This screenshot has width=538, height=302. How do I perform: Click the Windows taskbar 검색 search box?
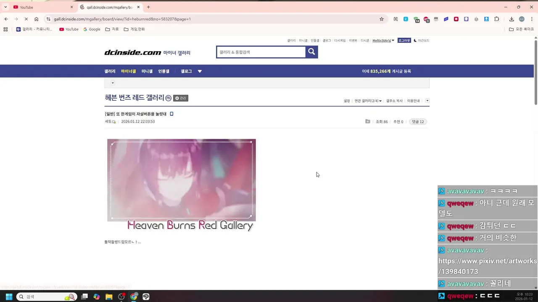[x=47, y=297]
